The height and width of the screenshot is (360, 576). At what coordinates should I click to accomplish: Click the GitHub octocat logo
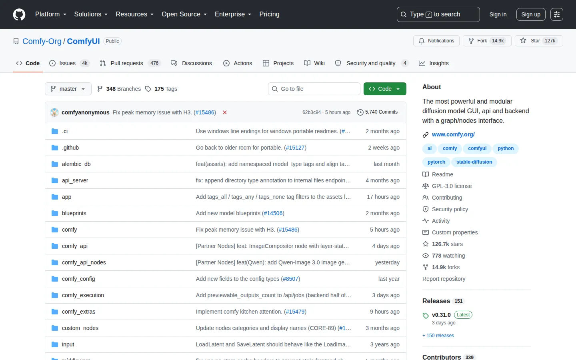point(19,14)
